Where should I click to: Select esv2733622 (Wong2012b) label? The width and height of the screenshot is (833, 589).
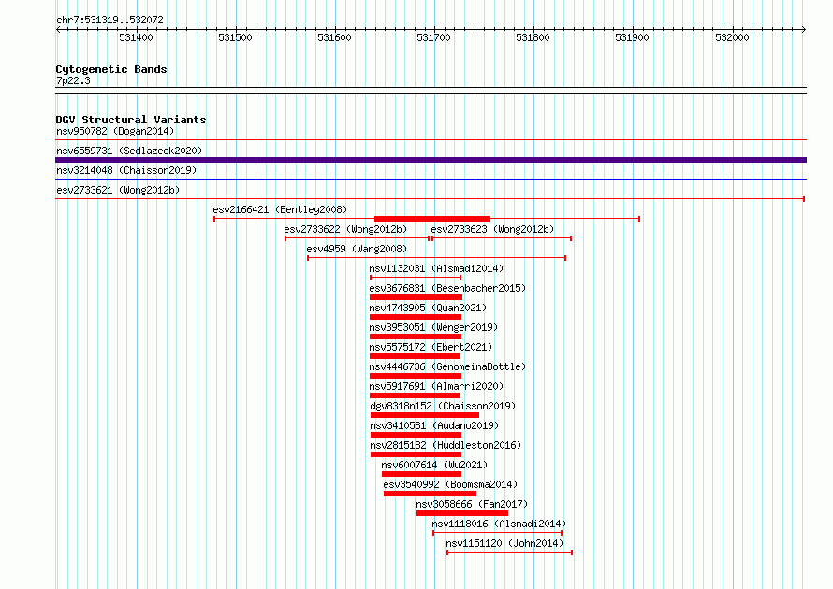[x=345, y=229]
